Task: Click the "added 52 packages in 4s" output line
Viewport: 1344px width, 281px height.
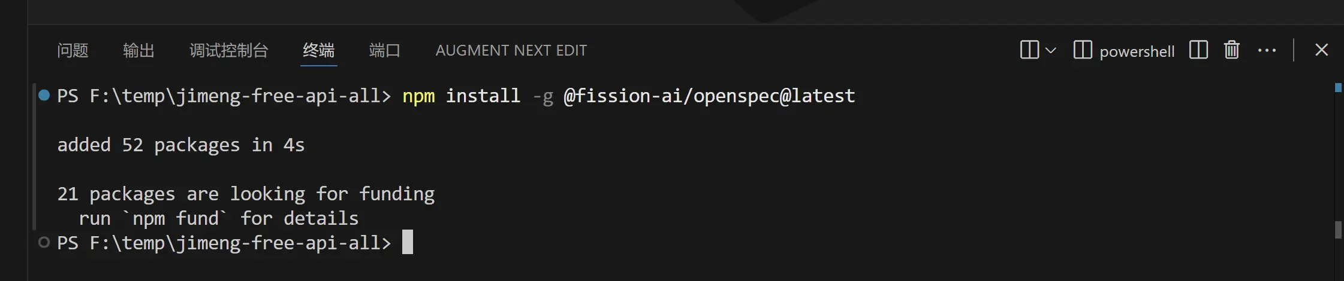Action: 180,145
